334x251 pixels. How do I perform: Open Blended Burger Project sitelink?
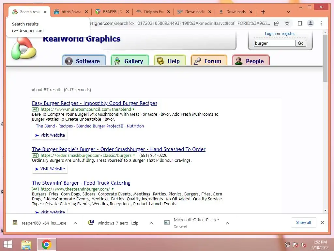pos(100,126)
